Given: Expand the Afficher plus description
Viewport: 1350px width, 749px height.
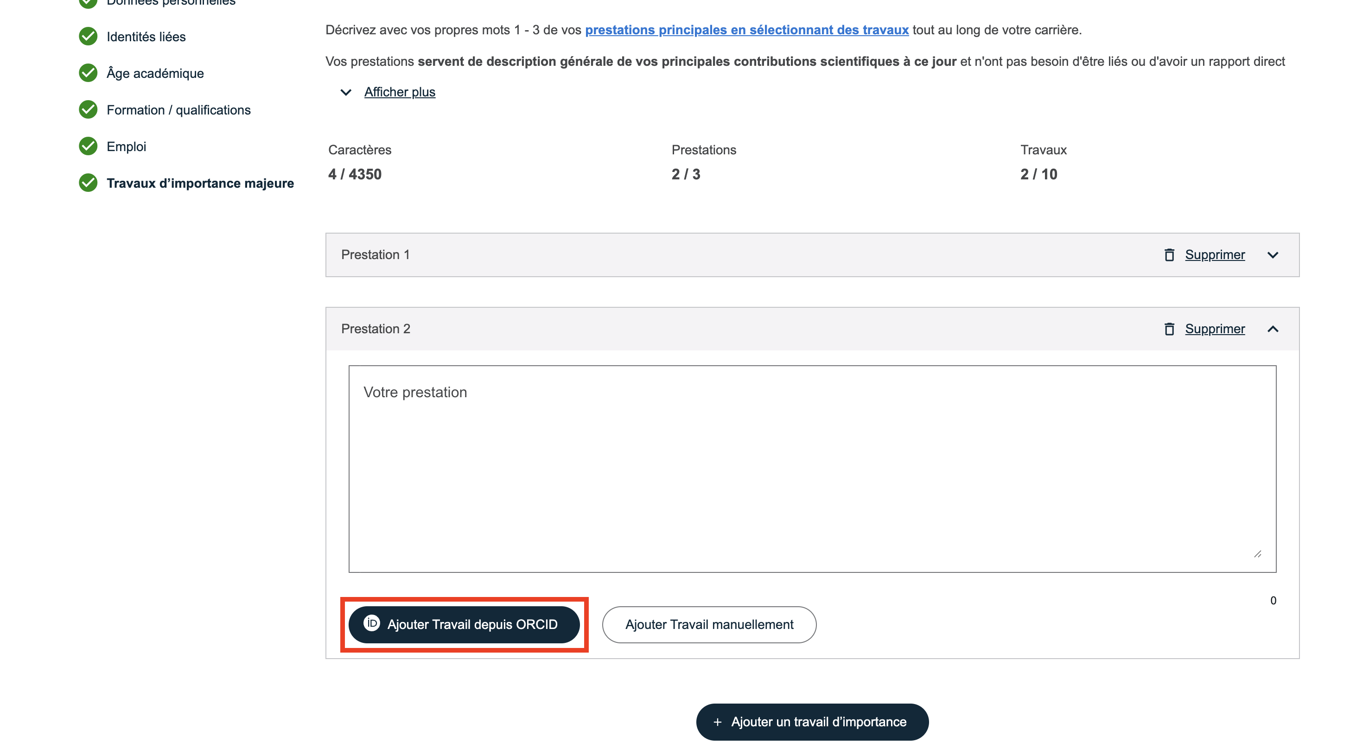Looking at the screenshot, I should coord(399,92).
